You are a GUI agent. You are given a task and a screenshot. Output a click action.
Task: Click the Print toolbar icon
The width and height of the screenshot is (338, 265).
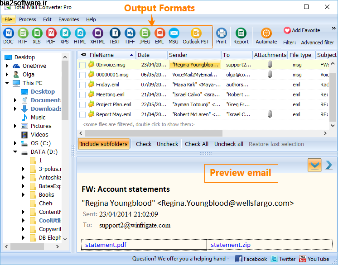tap(222, 36)
